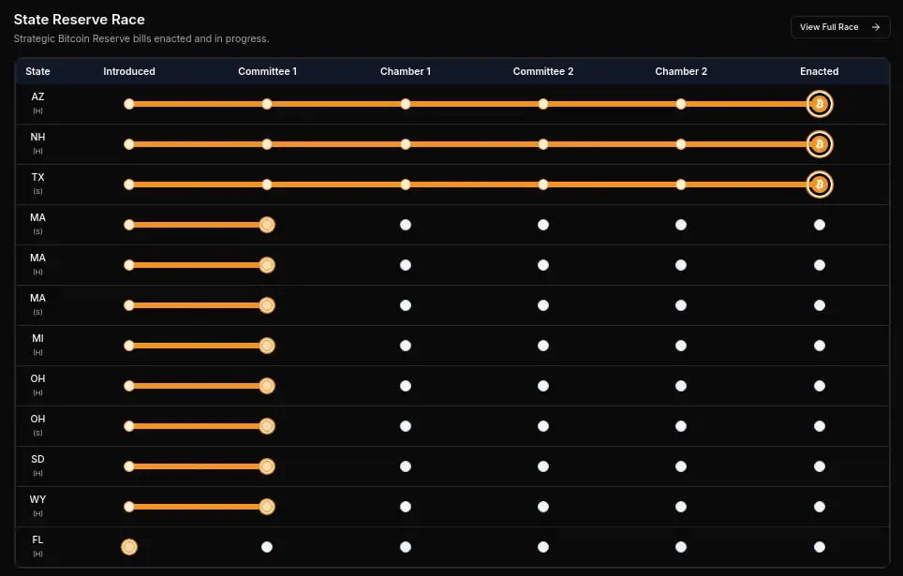Viewport: 903px width, 576px height.
Task: Click the Introduced marker in TX row
Action: point(129,185)
